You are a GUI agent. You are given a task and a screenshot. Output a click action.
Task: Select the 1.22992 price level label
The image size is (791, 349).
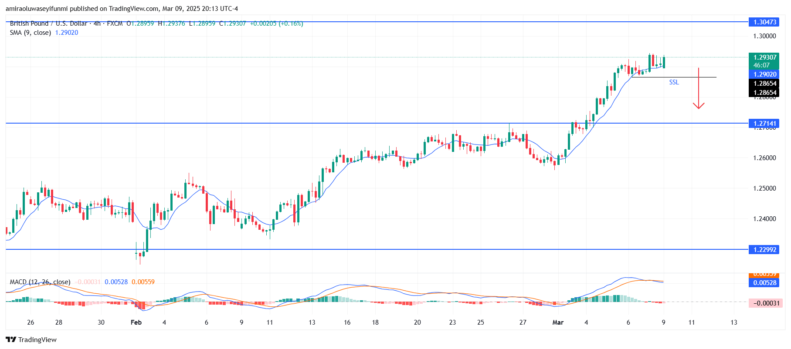[x=765, y=249]
